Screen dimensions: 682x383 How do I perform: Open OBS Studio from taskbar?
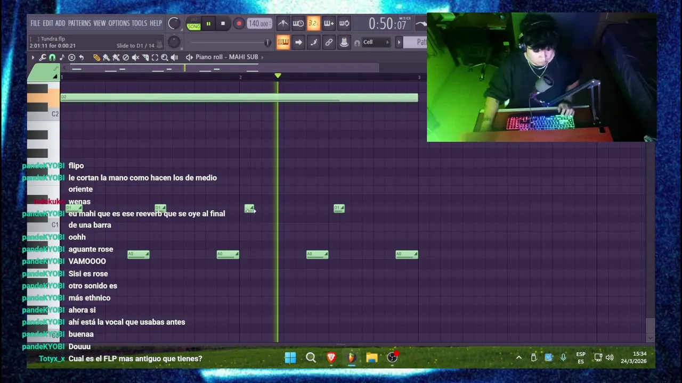tap(392, 357)
